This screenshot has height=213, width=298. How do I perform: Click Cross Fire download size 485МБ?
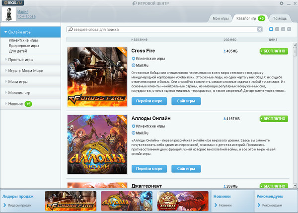click(x=230, y=51)
